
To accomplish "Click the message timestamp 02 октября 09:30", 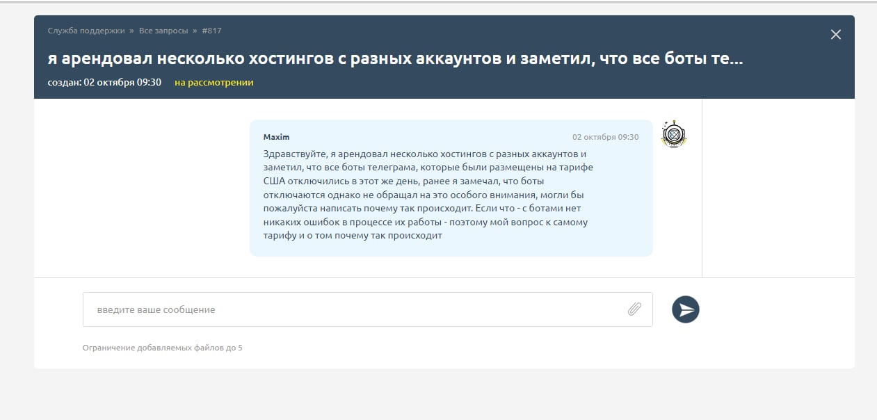I will pyautogui.click(x=605, y=137).
